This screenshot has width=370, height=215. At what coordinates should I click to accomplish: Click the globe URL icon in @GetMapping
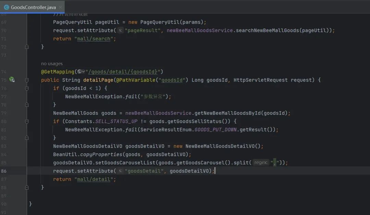[x=79, y=72]
